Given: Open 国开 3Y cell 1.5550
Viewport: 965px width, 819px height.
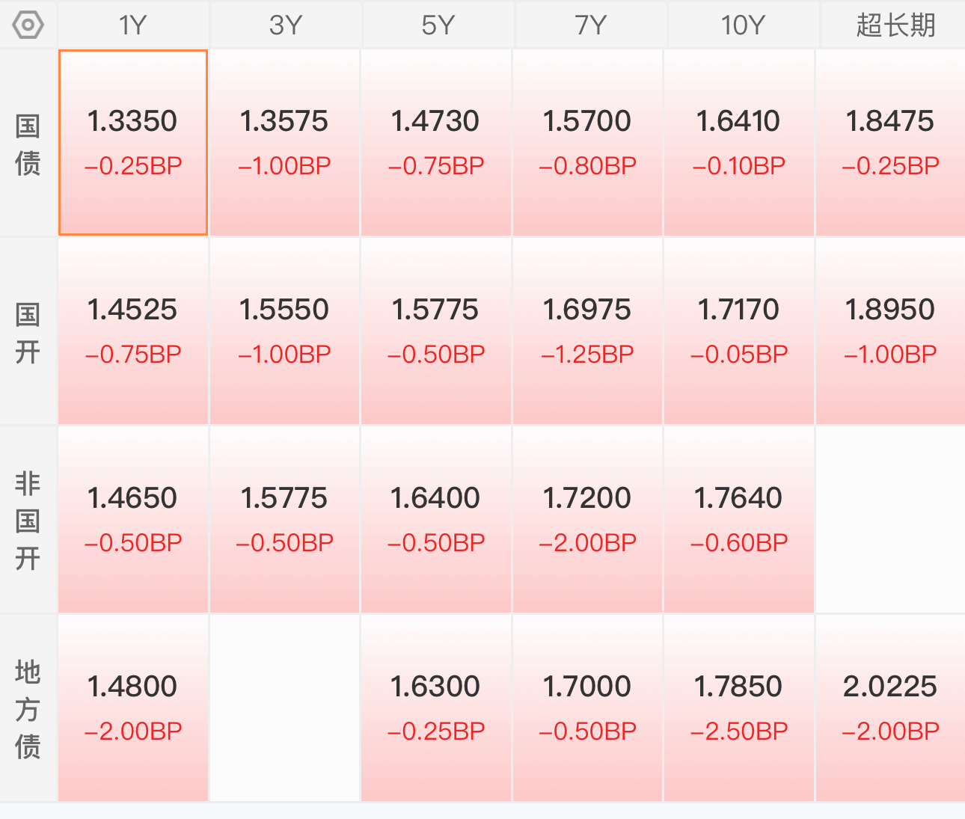Looking at the screenshot, I should click(285, 331).
